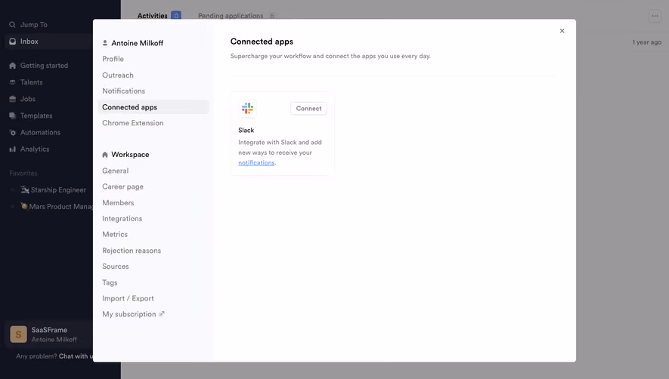
Task: Click the Workspace section icon
Action: pos(105,155)
